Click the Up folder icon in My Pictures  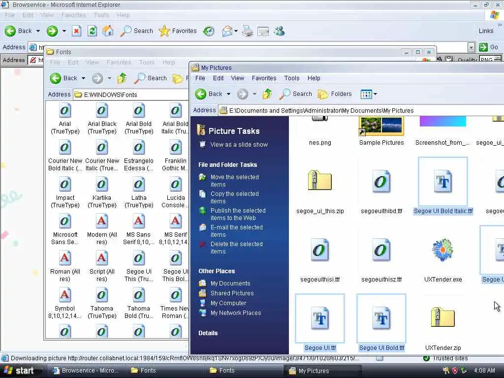(x=267, y=94)
